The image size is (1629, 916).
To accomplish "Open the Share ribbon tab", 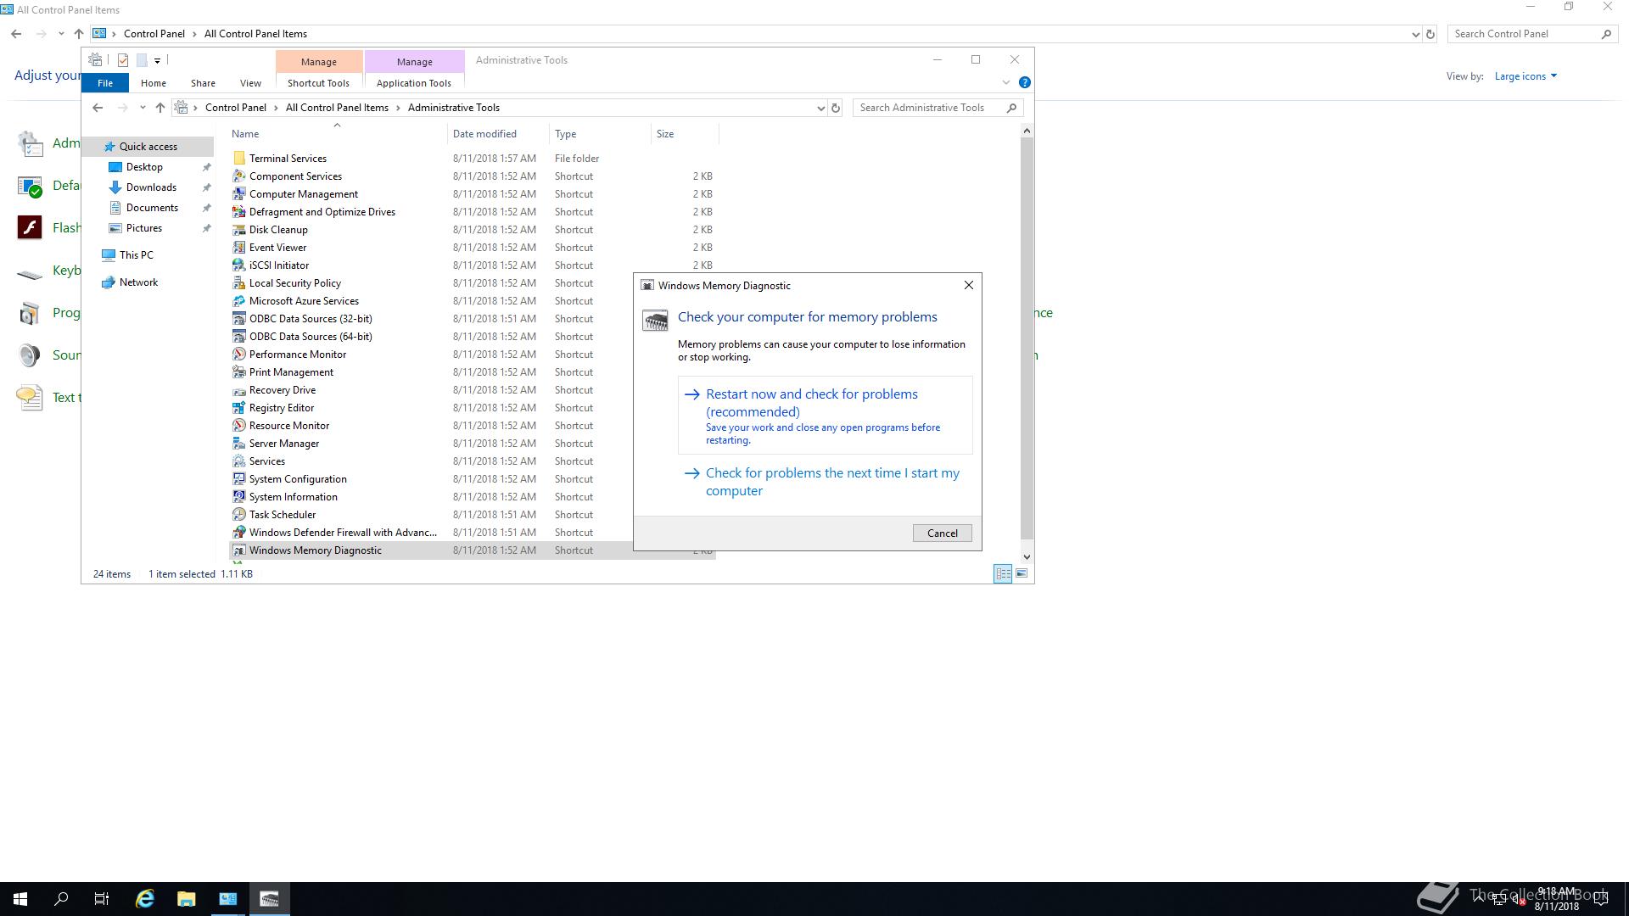I will coord(203,83).
